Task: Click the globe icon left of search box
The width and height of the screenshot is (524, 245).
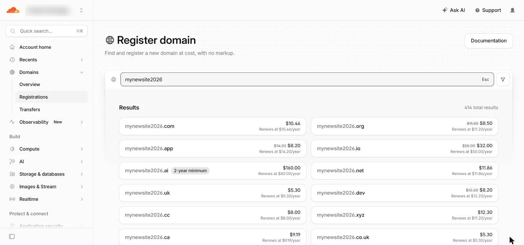Action: click(x=113, y=79)
